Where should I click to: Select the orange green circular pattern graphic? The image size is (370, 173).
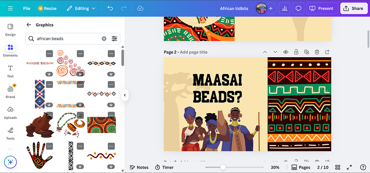102,125
